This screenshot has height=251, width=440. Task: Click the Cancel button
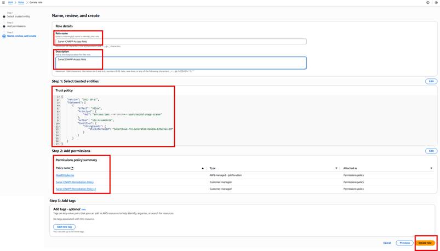pyautogui.click(x=387, y=243)
